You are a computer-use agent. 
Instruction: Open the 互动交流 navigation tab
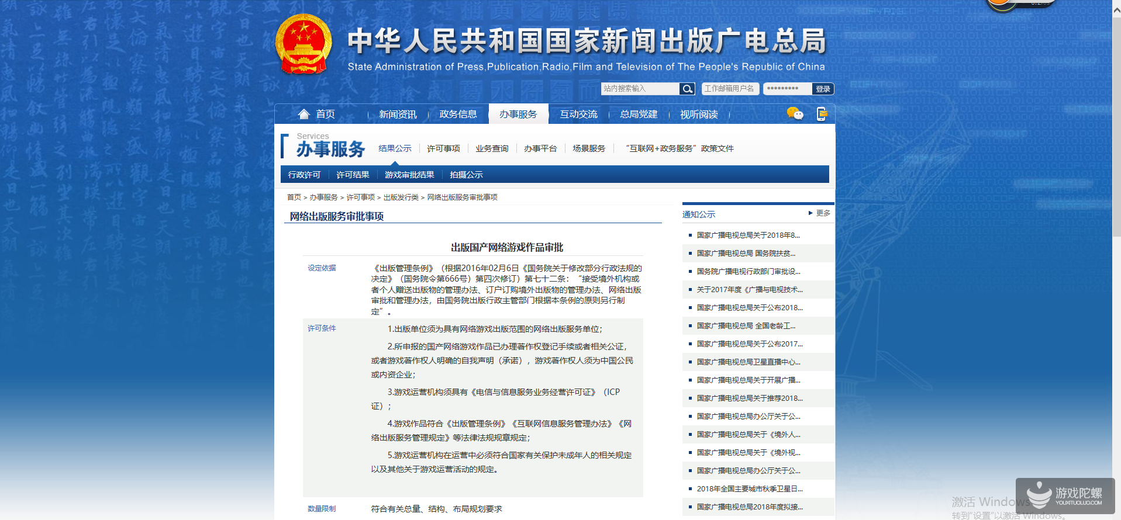pos(578,115)
